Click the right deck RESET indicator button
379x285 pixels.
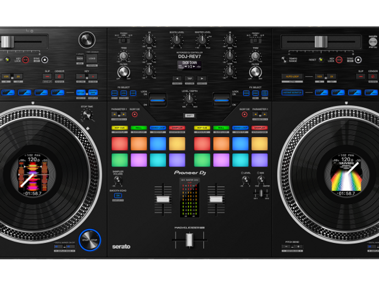[321, 59]
